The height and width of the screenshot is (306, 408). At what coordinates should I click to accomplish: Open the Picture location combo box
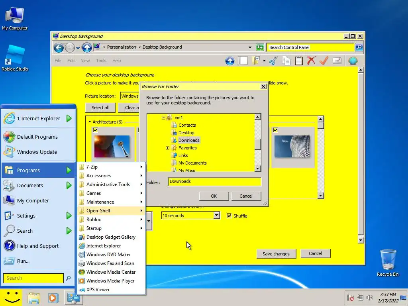129,96
